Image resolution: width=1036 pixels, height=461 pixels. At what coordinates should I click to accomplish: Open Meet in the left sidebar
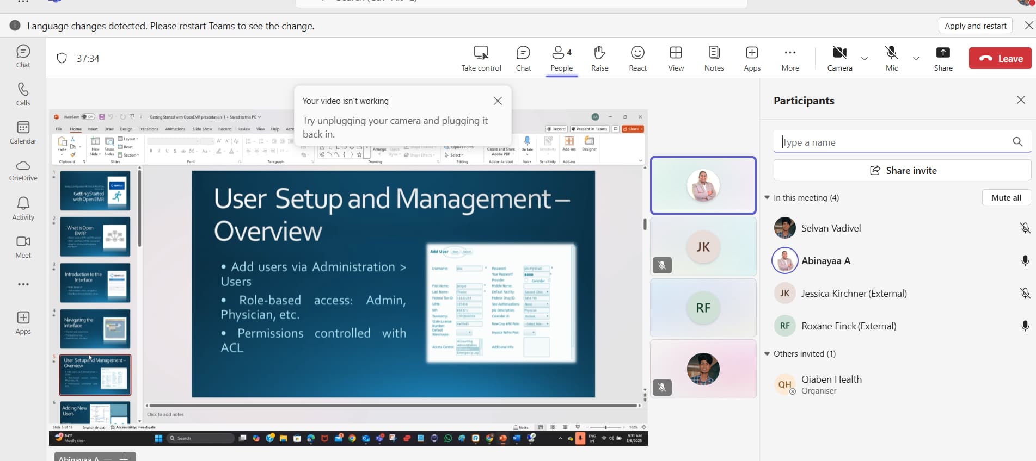(23, 247)
